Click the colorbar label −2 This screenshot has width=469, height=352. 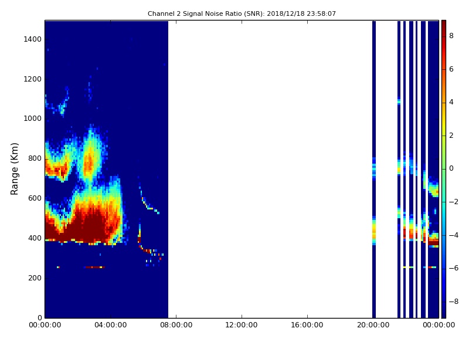454,202
